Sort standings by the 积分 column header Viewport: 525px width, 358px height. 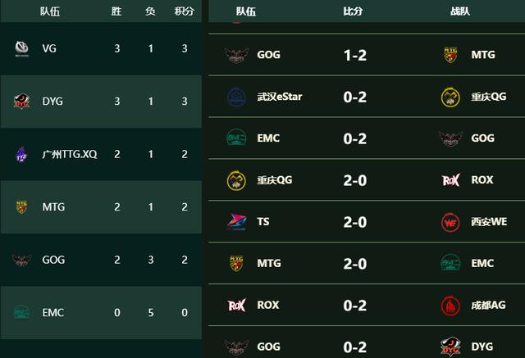click(x=185, y=11)
